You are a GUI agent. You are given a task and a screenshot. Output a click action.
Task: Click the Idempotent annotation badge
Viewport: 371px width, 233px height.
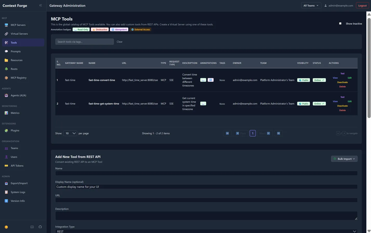(119, 29)
